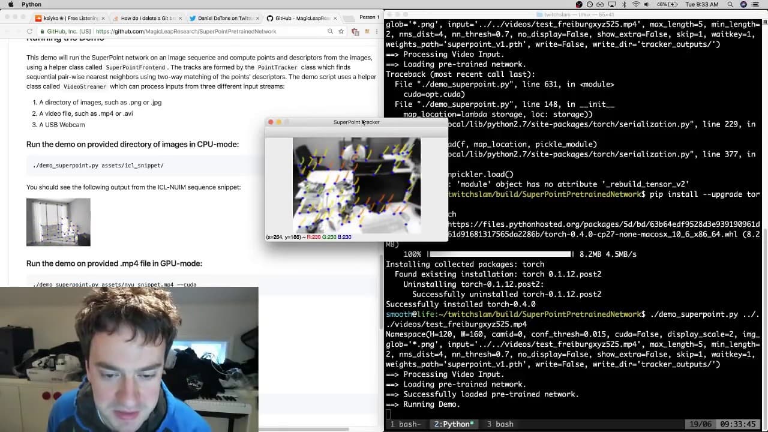The width and height of the screenshot is (768, 432).
Task: Click the battery 46% indicator
Action: click(667, 4)
